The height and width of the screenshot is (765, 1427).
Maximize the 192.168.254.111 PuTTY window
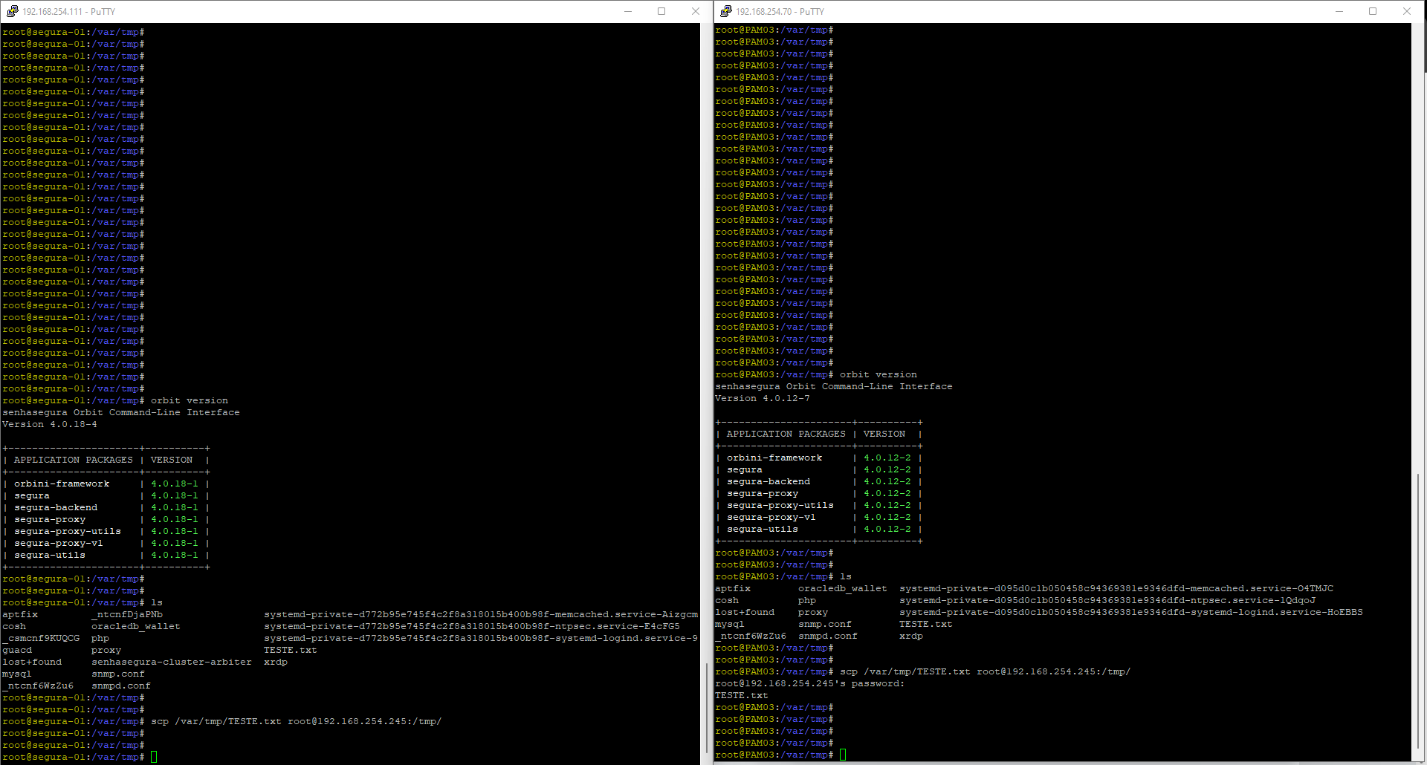661,11
